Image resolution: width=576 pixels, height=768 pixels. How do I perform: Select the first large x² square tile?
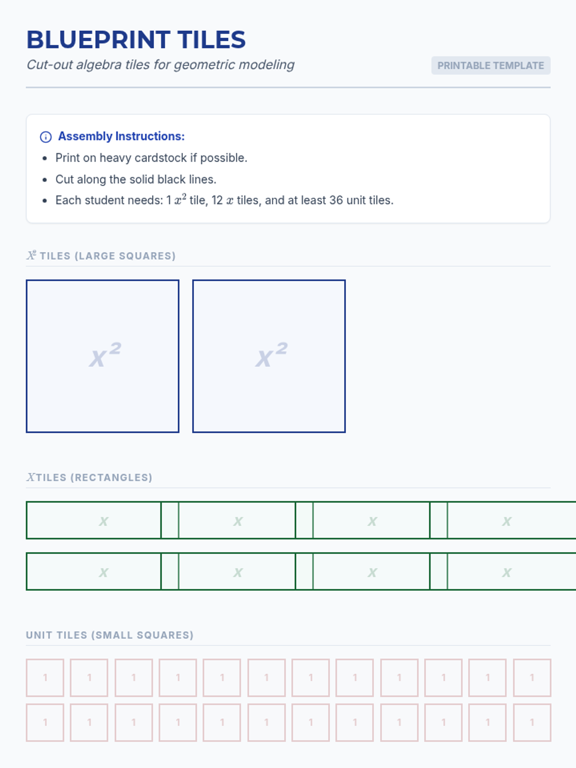[103, 356]
